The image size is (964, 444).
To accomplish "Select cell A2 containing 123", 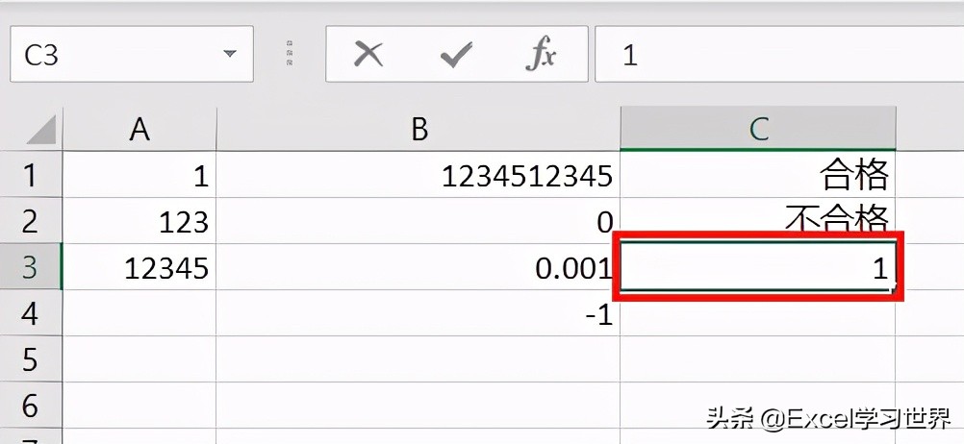I will [x=140, y=221].
